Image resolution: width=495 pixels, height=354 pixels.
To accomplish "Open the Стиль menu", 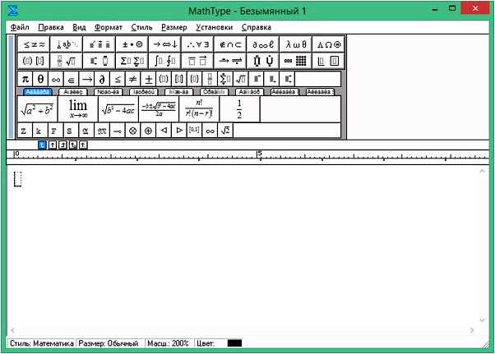I will 141,27.
